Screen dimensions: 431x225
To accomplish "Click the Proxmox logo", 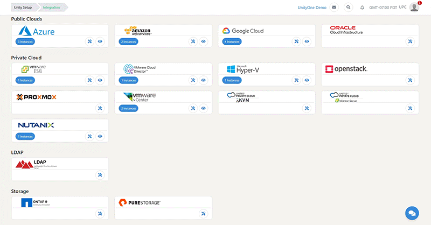I will tap(36, 97).
